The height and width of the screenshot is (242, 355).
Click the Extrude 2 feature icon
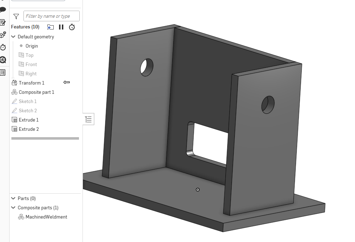click(x=14, y=129)
